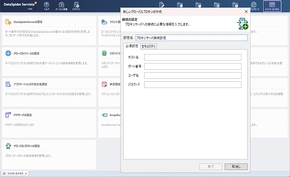Screen dimensions: 290x177
Task: Open グローバルリソースの設定 link
Action: pyautogui.click(x=26, y=53)
